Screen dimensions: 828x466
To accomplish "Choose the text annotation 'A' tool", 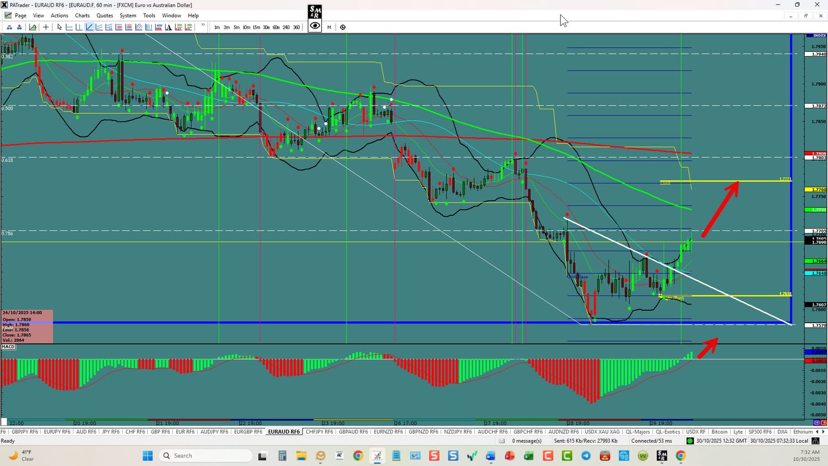I will (x=168, y=27).
